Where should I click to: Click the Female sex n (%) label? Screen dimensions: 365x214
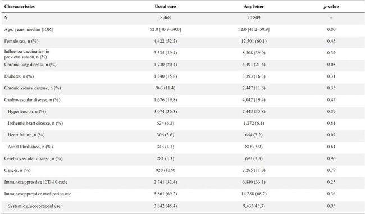point(21,41)
